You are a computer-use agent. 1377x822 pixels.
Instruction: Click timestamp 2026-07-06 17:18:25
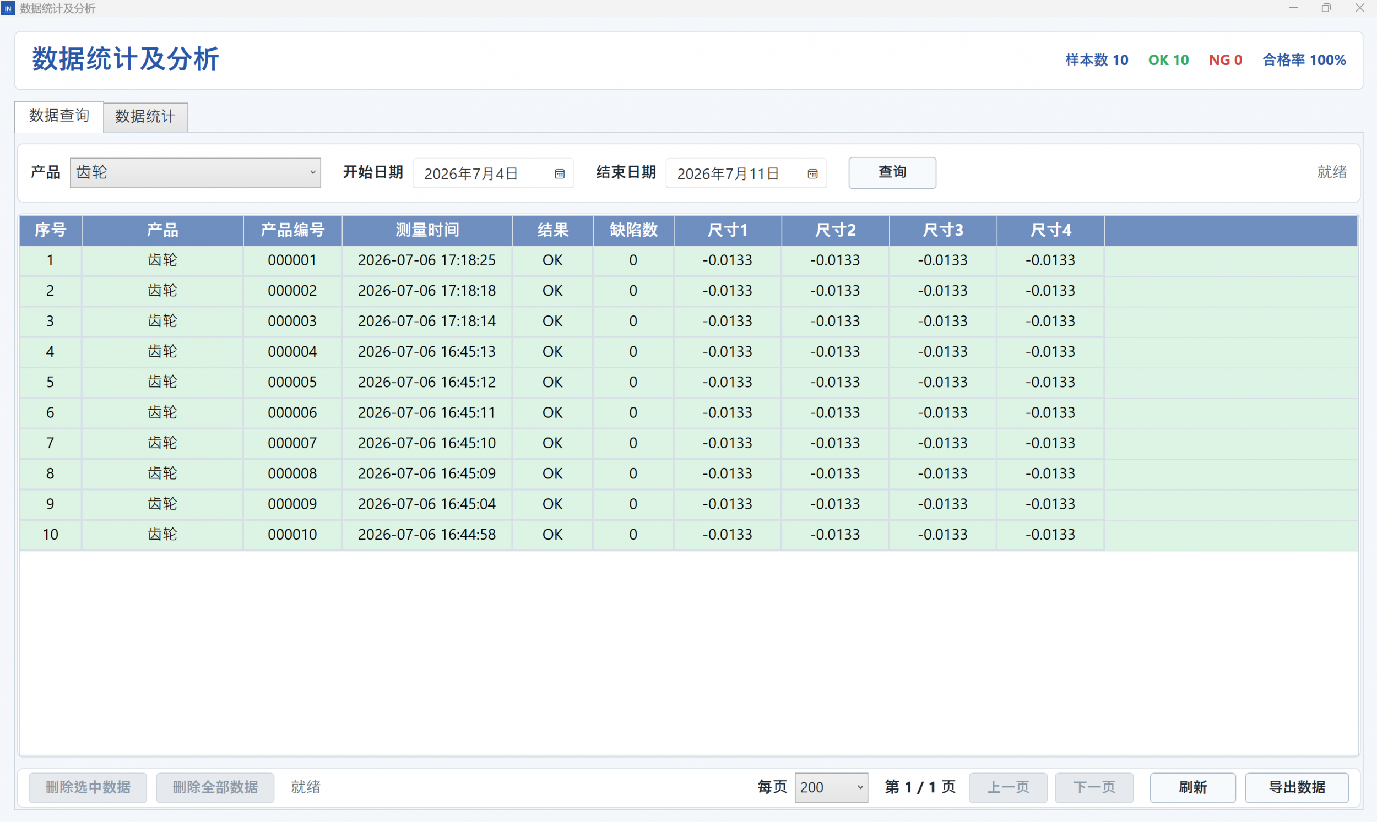427,260
